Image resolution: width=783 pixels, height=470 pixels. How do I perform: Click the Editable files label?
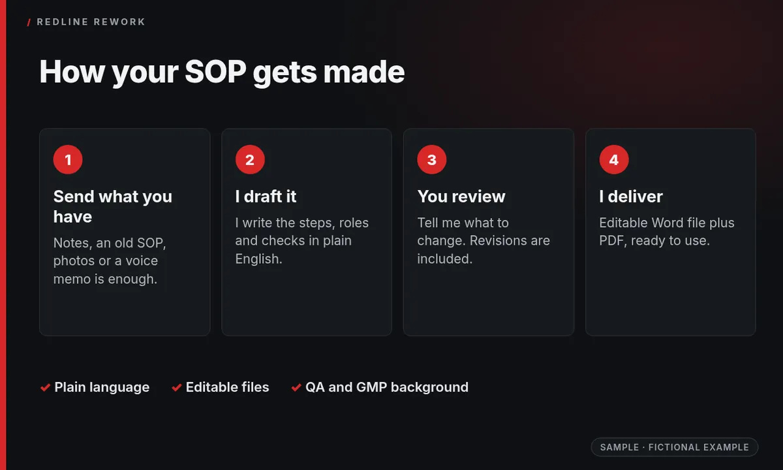[228, 387]
